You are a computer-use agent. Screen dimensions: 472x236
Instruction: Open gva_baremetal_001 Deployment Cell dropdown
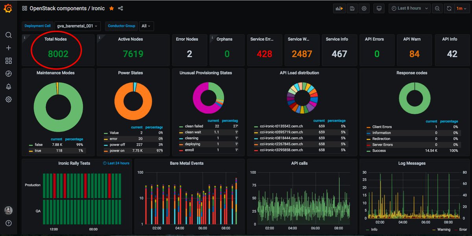point(77,26)
